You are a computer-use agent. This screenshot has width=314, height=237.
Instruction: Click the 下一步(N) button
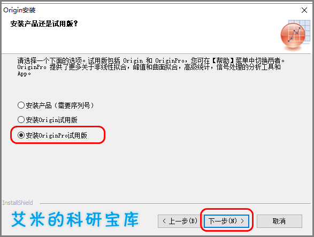[226, 221]
